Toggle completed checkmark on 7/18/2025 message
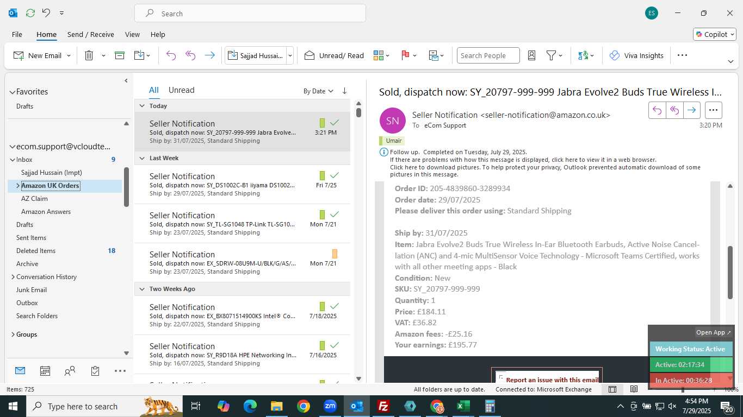The image size is (743, 417). pos(335,306)
